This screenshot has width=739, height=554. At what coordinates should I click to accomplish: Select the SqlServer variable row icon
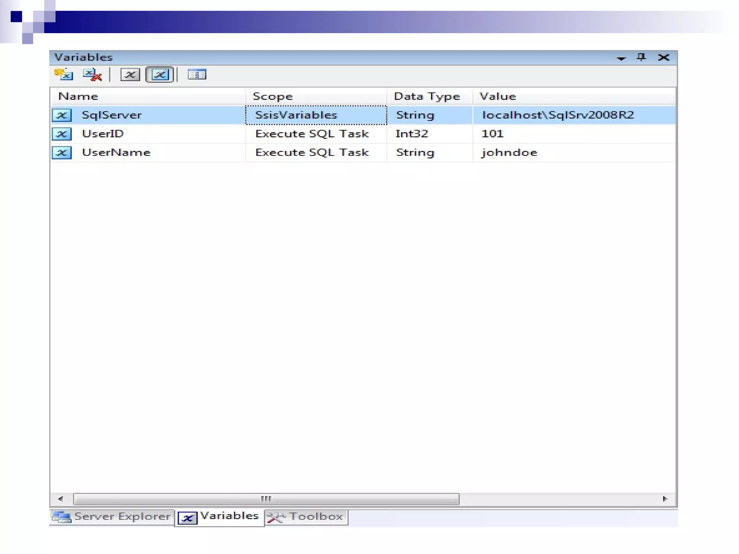click(62, 115)
